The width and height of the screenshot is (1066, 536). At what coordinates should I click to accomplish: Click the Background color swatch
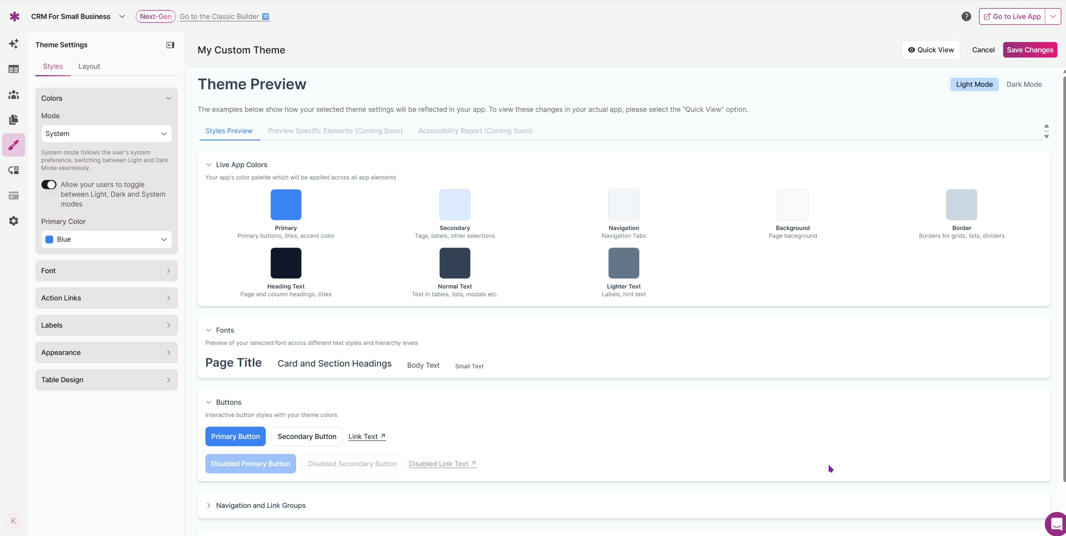pyautogui.click(x=793, y=205)
